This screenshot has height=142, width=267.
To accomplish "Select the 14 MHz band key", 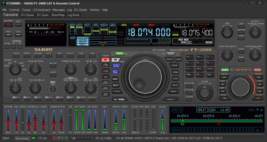I will point(200,64).
